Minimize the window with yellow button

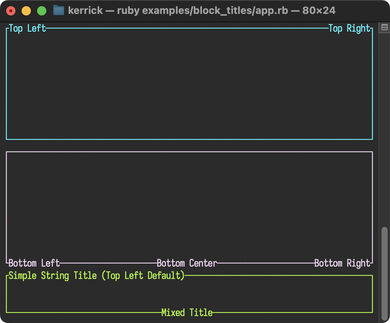26,11
